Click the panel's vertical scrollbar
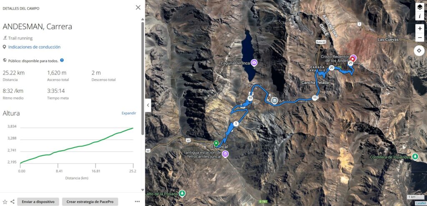 tap(143, 78)
